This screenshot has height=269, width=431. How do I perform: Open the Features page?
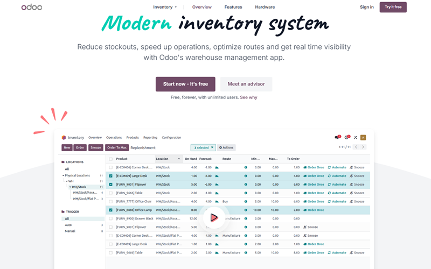tap(233, 7)
